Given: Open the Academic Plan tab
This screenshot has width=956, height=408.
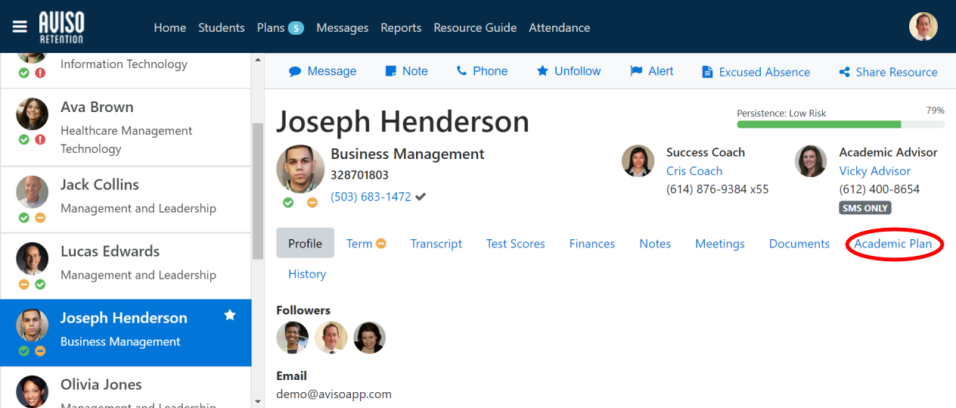Looking at the screenshot, I should click(893, 244).
